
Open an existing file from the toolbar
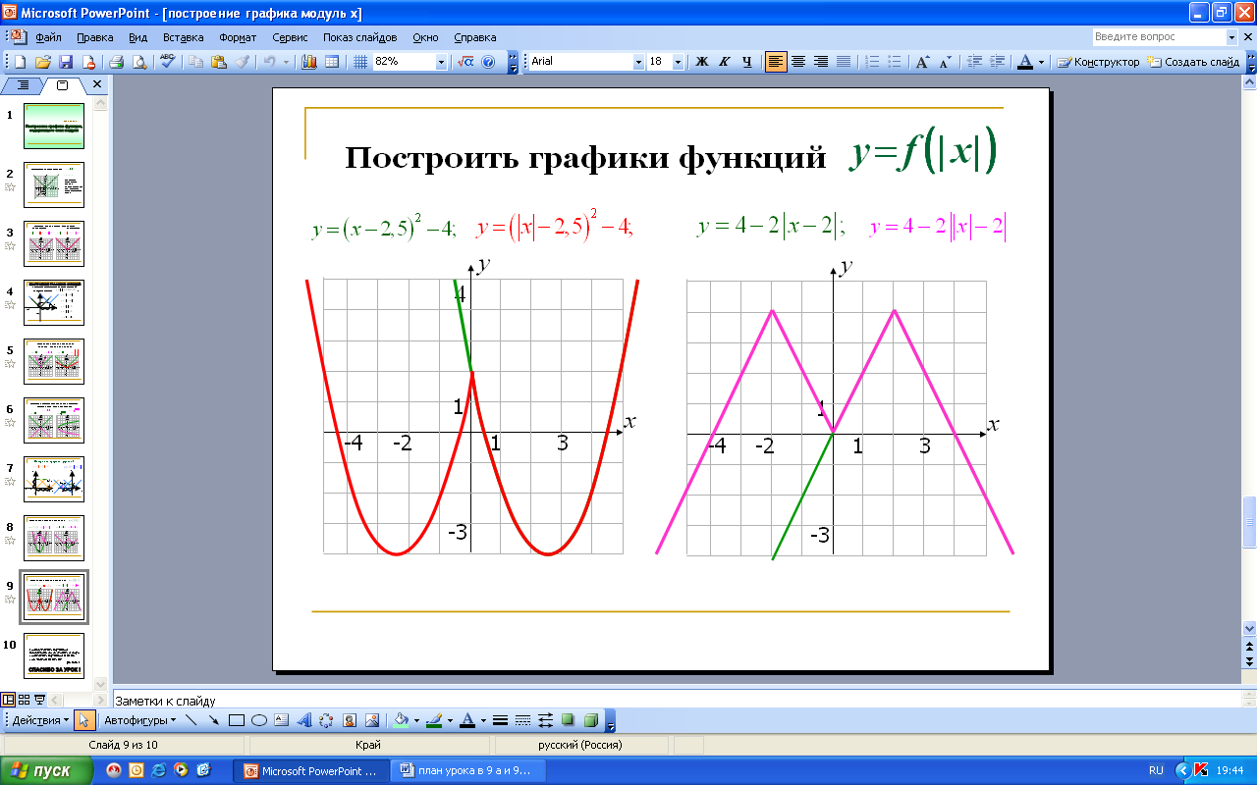tap(43, 62)
